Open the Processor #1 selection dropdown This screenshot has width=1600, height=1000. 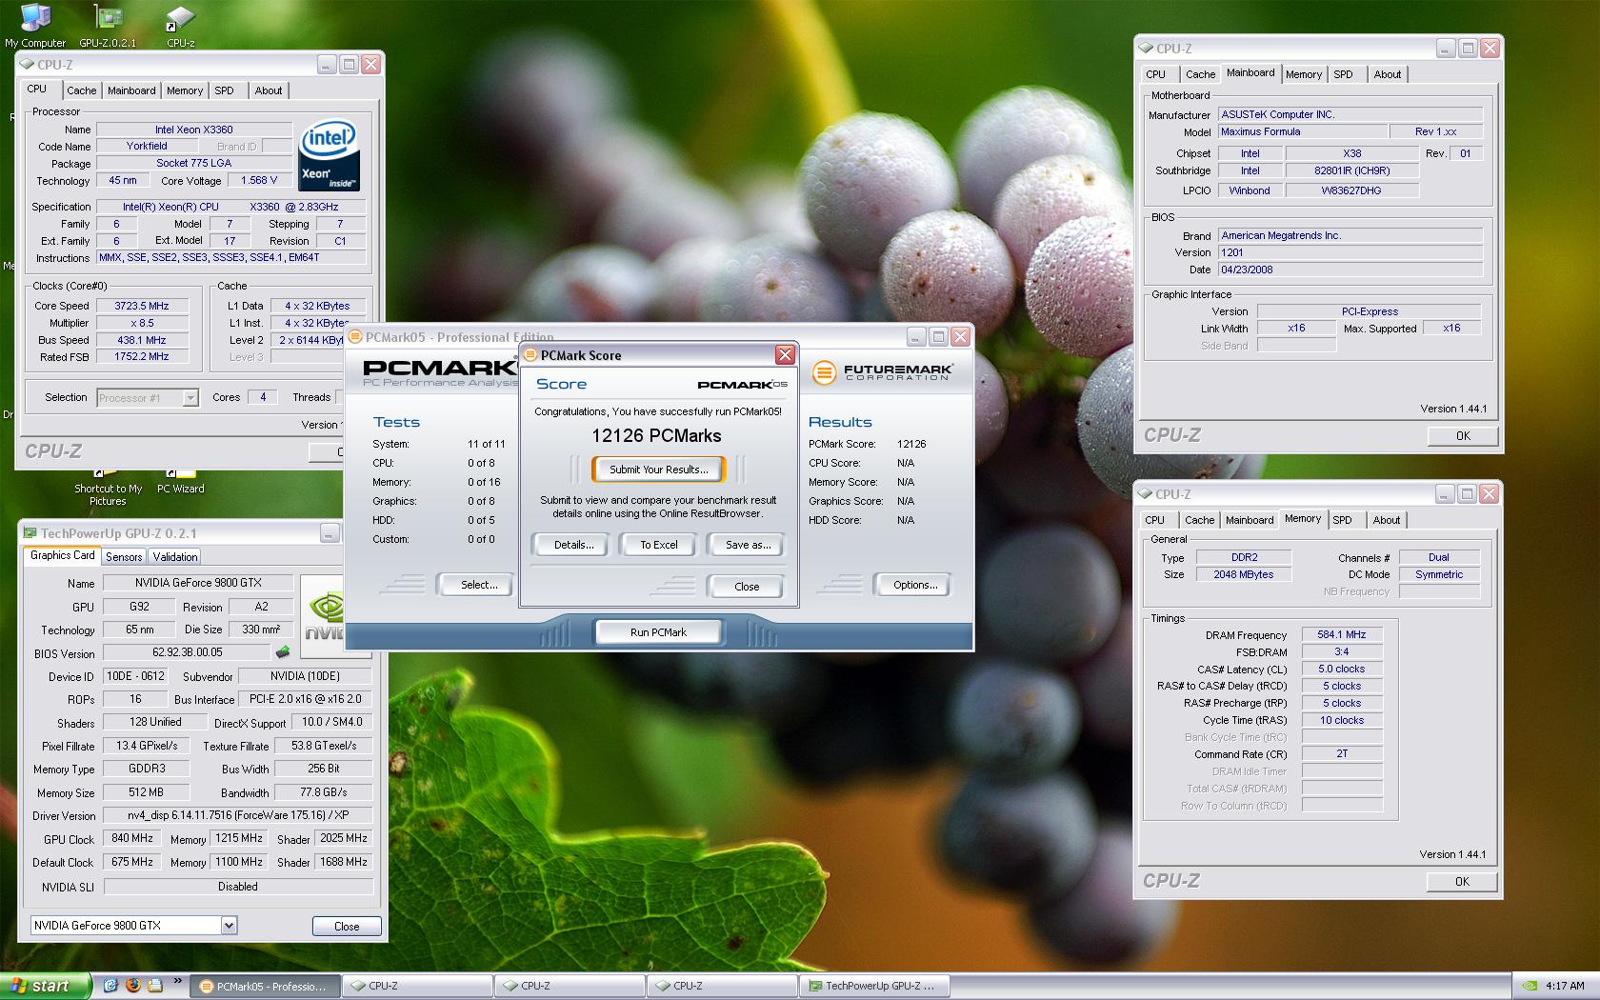click(x=148, y=398)
